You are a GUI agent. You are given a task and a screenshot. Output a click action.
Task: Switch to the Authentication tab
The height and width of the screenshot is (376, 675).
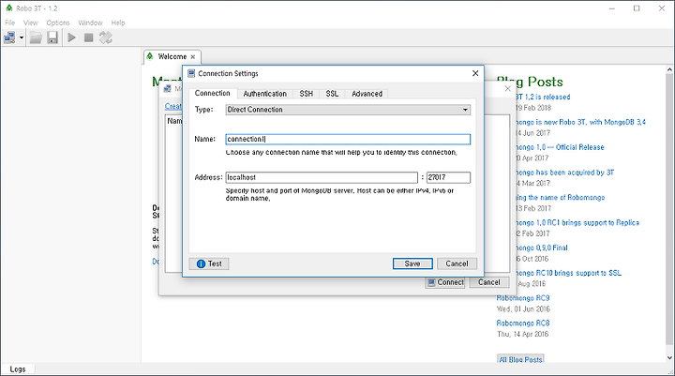[x=264, y=94]
